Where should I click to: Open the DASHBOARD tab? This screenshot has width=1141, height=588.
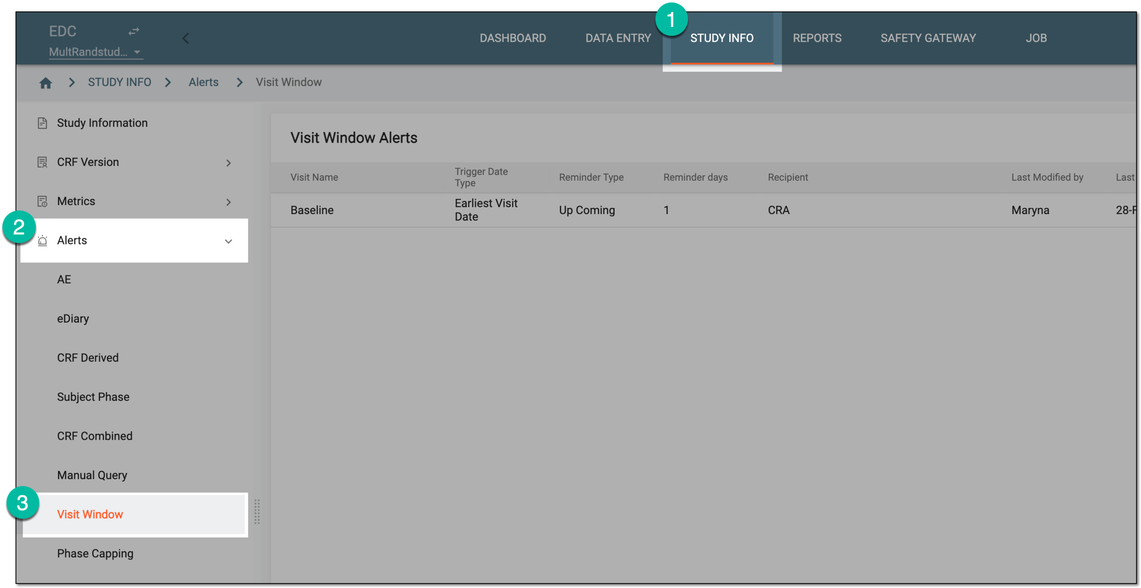click(x=513, y=38)
